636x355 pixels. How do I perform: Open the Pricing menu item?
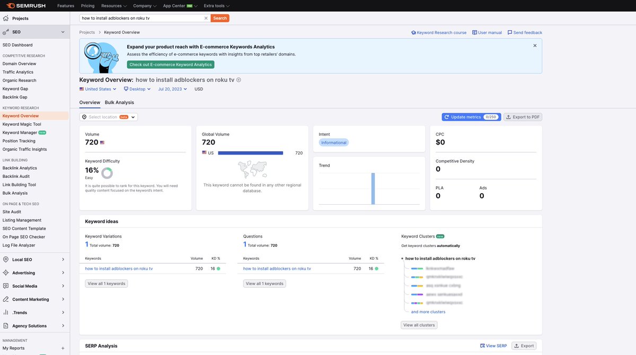(x=87, y=6)
